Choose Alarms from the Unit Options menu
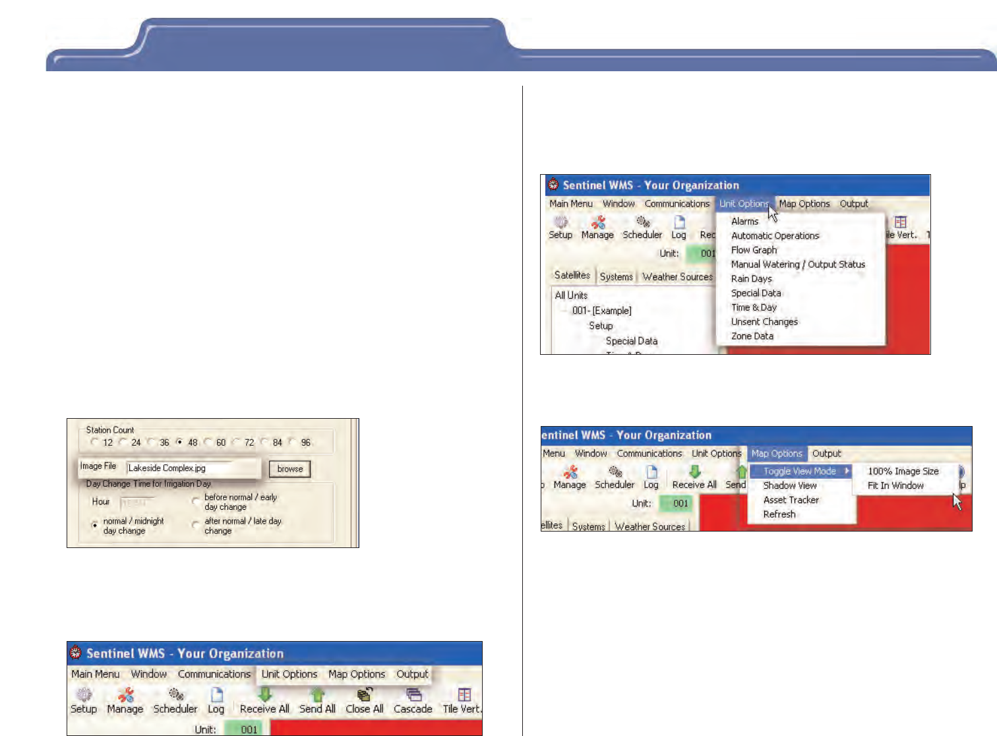The image size is (997, 736). click(x=745, y=222)
